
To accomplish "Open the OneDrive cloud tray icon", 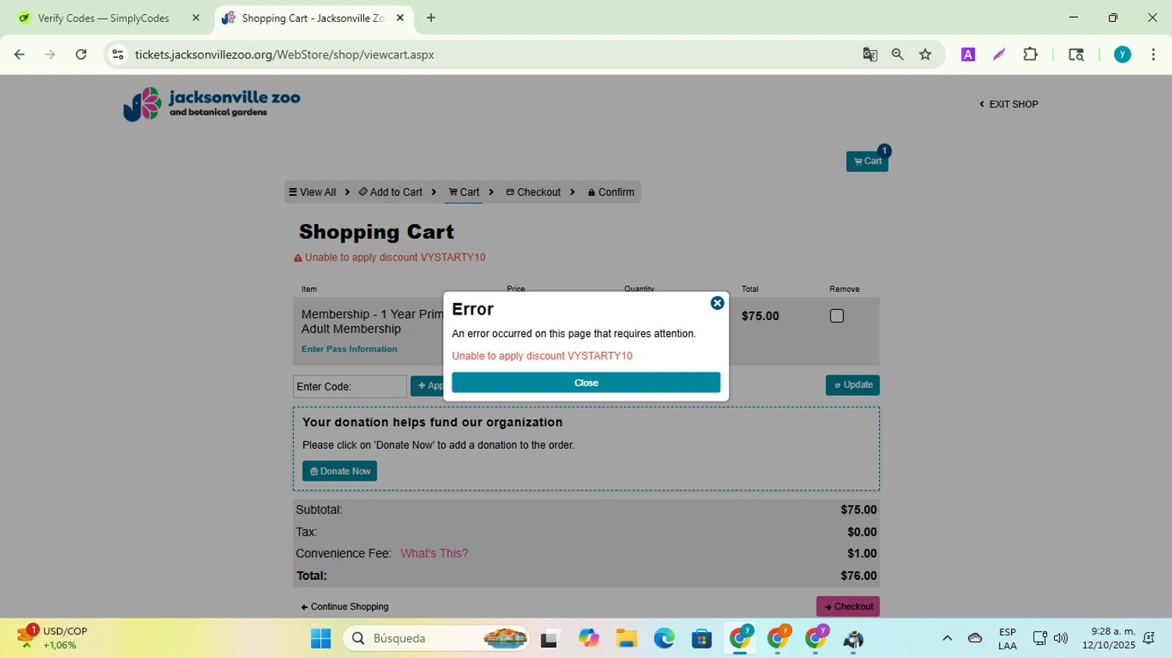I will 975,638.
